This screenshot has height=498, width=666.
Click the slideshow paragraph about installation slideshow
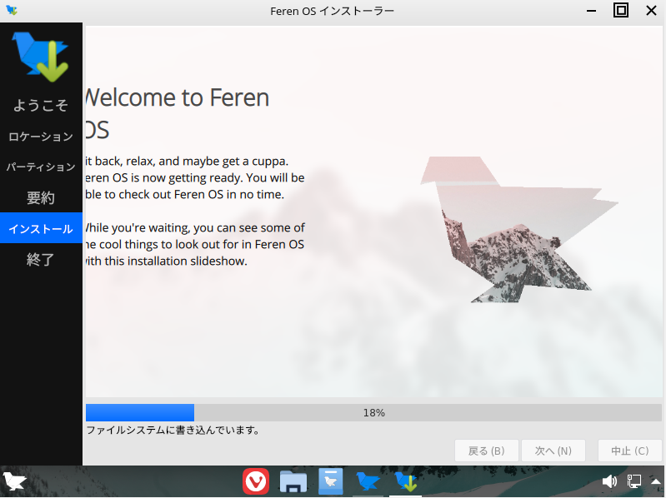tap(195, 244)
